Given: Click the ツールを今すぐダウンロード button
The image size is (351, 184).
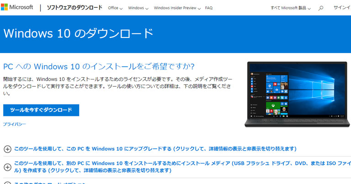Looking at the screenshot, I should coord(41,110).
